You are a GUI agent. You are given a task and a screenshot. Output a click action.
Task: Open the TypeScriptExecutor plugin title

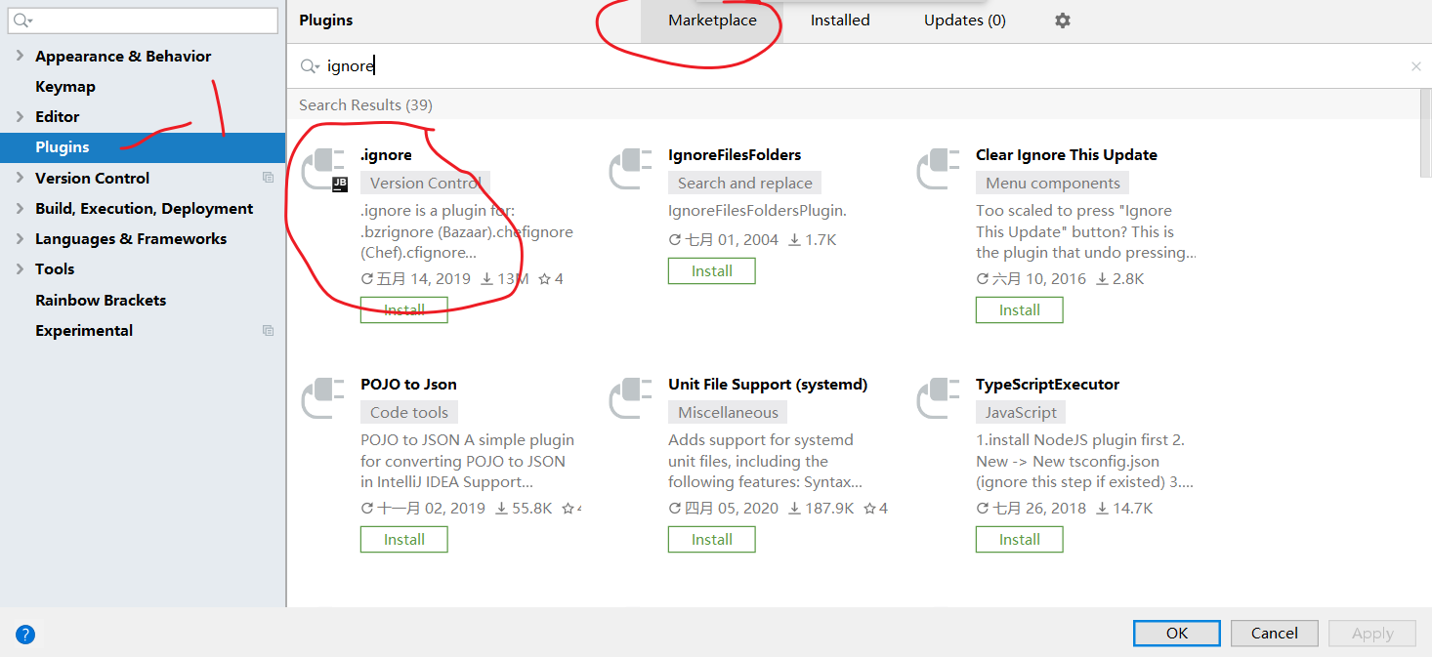tap(1047, 384)
